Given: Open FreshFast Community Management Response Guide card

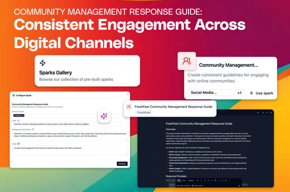Looking at the screenshot, I should pos(170,109).
